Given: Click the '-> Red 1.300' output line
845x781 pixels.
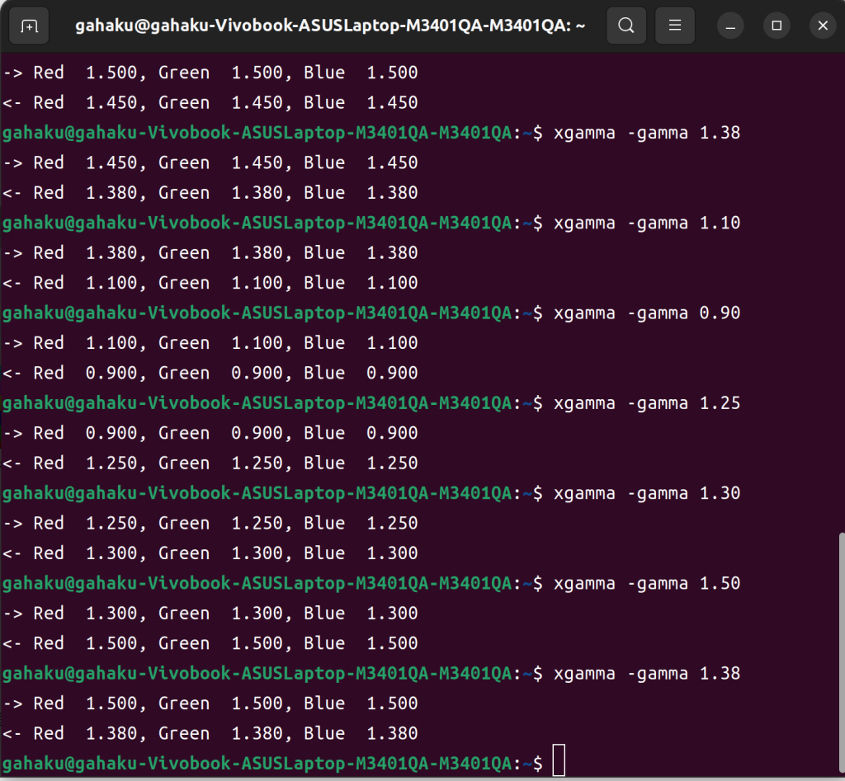Looking at the screenshot, I should pyautogui.click(x=210, y=613).
